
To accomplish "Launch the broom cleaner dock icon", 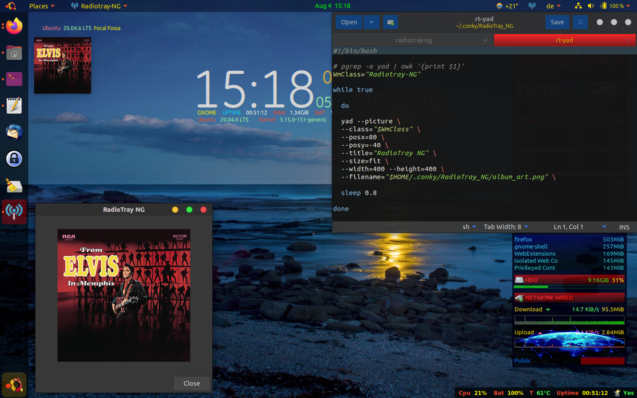I will [14, 186].
